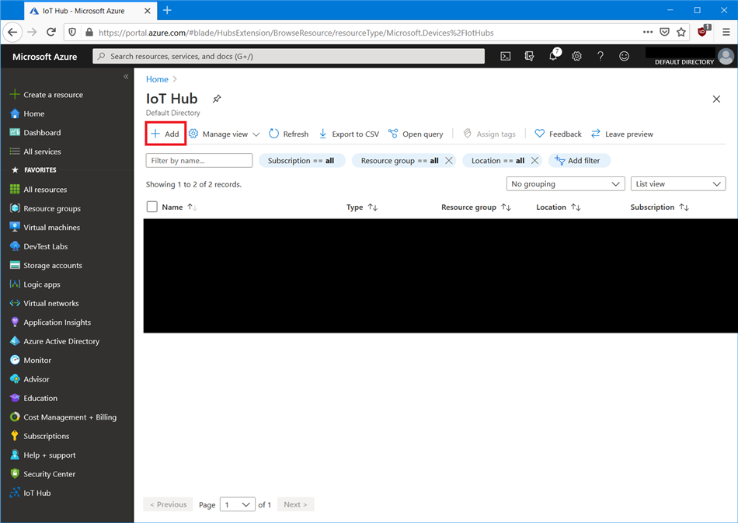738x523 pixels.
Task: Collapse the left sidebar with the double chevron
Action: coord(126,76)
